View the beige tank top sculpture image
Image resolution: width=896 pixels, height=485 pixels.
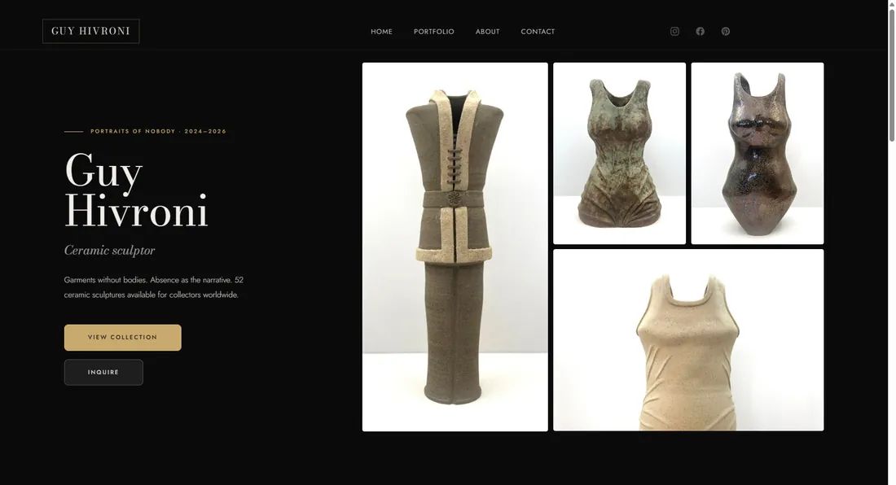pyautogui.click(x=688, y=340)
